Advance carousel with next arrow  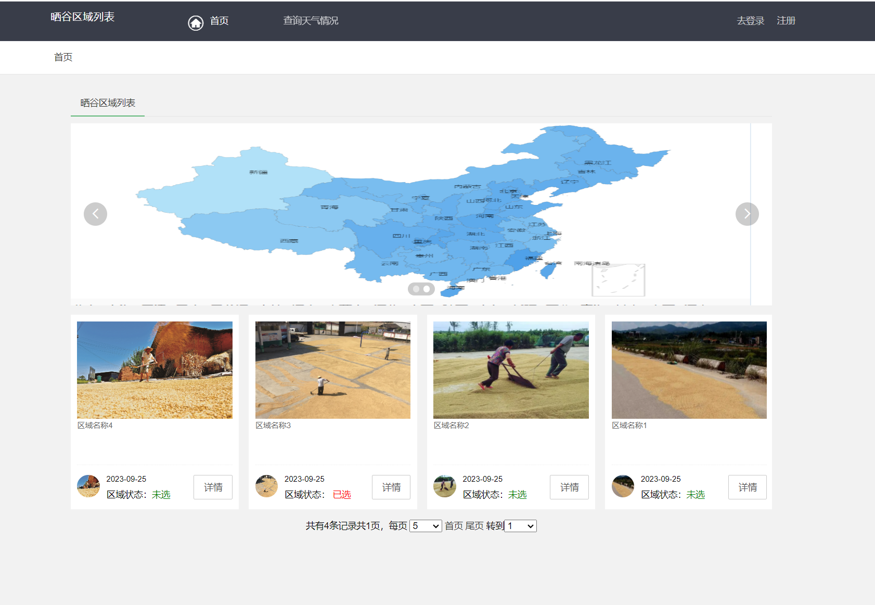(x=747, y=214)
